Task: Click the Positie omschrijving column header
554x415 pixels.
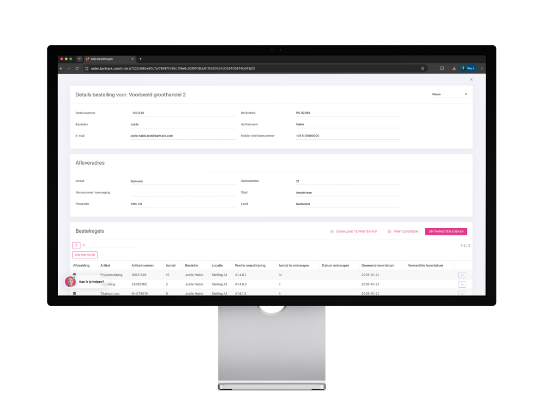Action: [x=250, y=266]
